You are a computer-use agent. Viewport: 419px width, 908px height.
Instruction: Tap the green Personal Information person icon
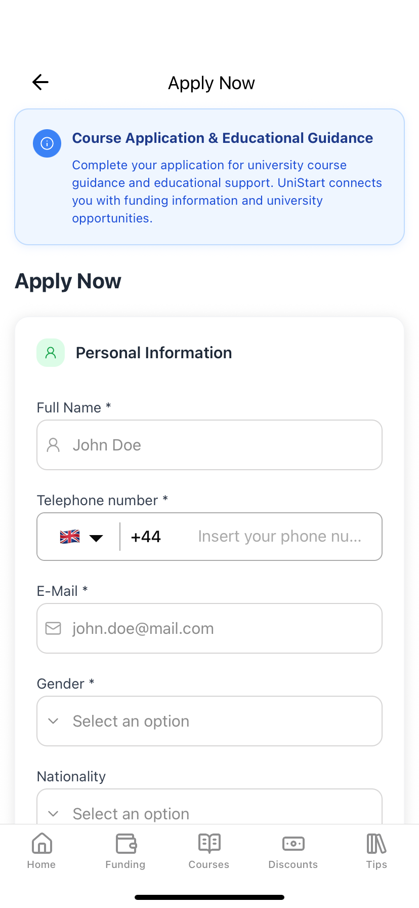coord(51,352)
